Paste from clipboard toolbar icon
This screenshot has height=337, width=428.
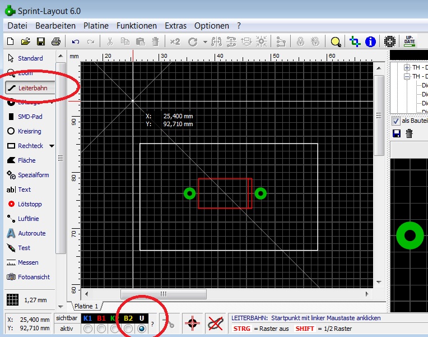(x=140, y=41)
